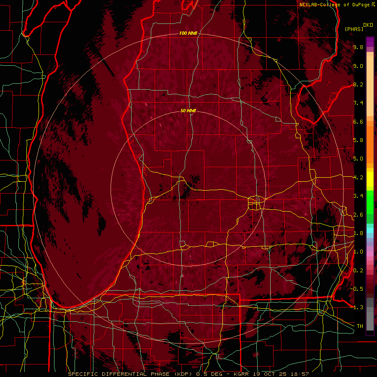Click the 1.8 value on the color scale

[358, 233]
